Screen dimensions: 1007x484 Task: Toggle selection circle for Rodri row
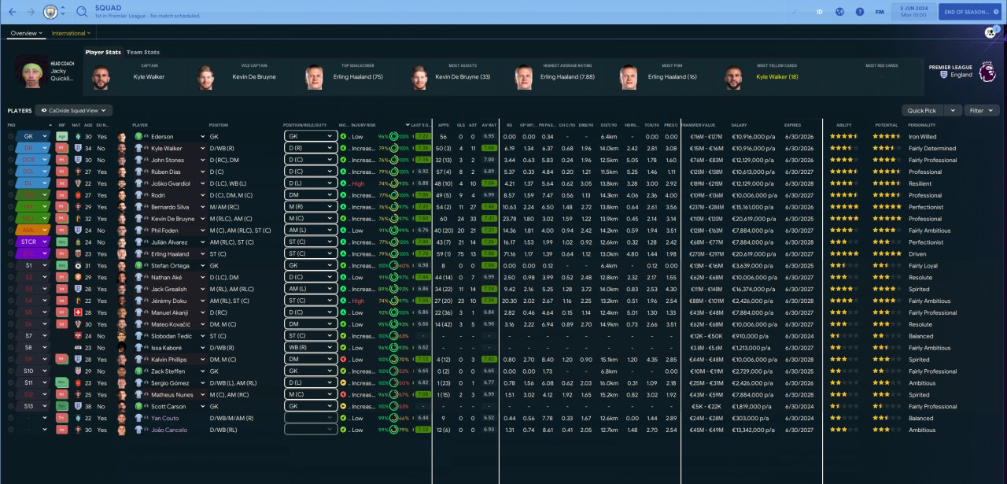(x=11, y=195)
